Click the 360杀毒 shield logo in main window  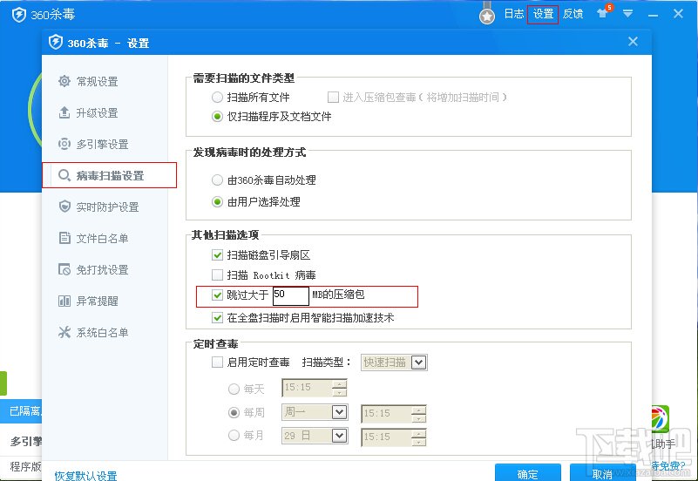[18, 15]
